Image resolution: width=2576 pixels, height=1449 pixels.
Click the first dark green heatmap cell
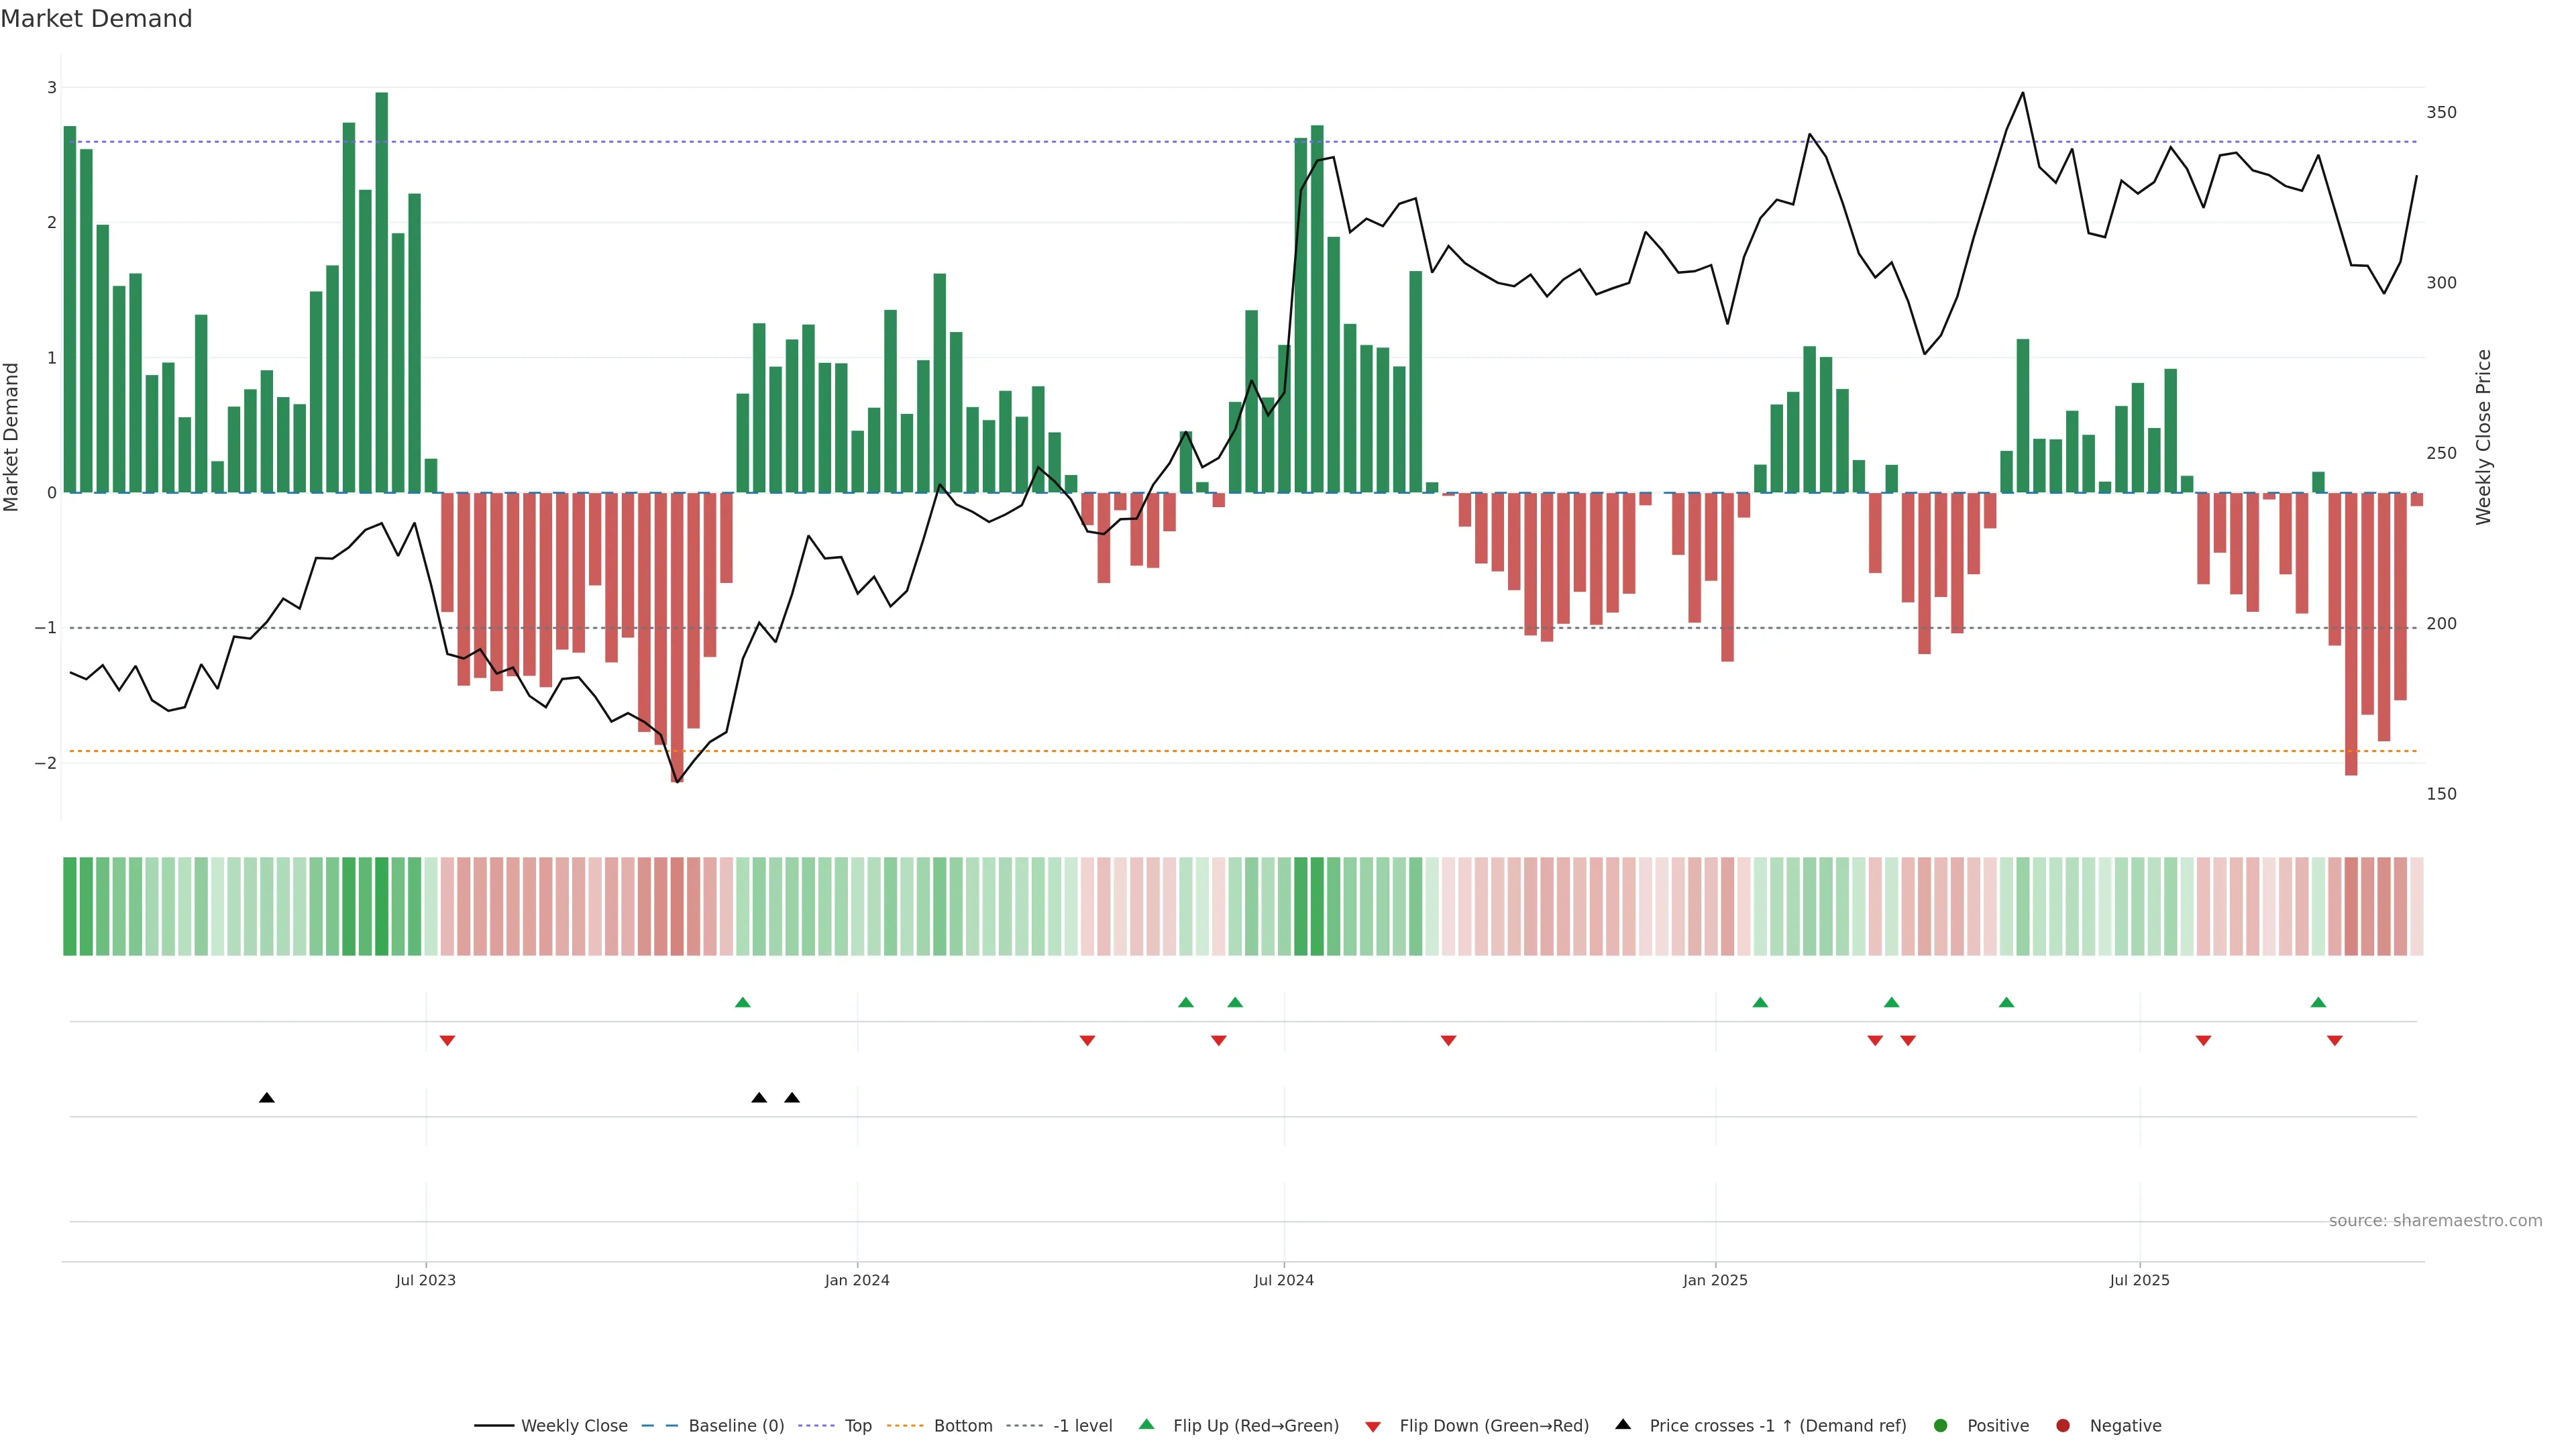[69, 906]
